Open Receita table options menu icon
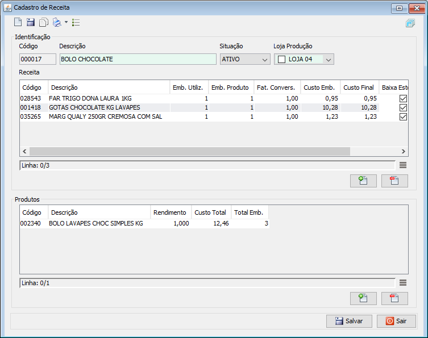Screen dimensions: 428x338 tap(403, 165)
